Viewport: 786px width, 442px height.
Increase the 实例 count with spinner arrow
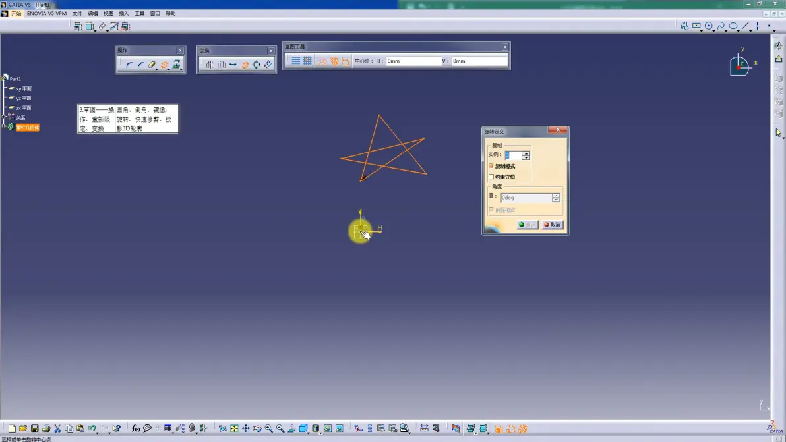pos(526,153)
